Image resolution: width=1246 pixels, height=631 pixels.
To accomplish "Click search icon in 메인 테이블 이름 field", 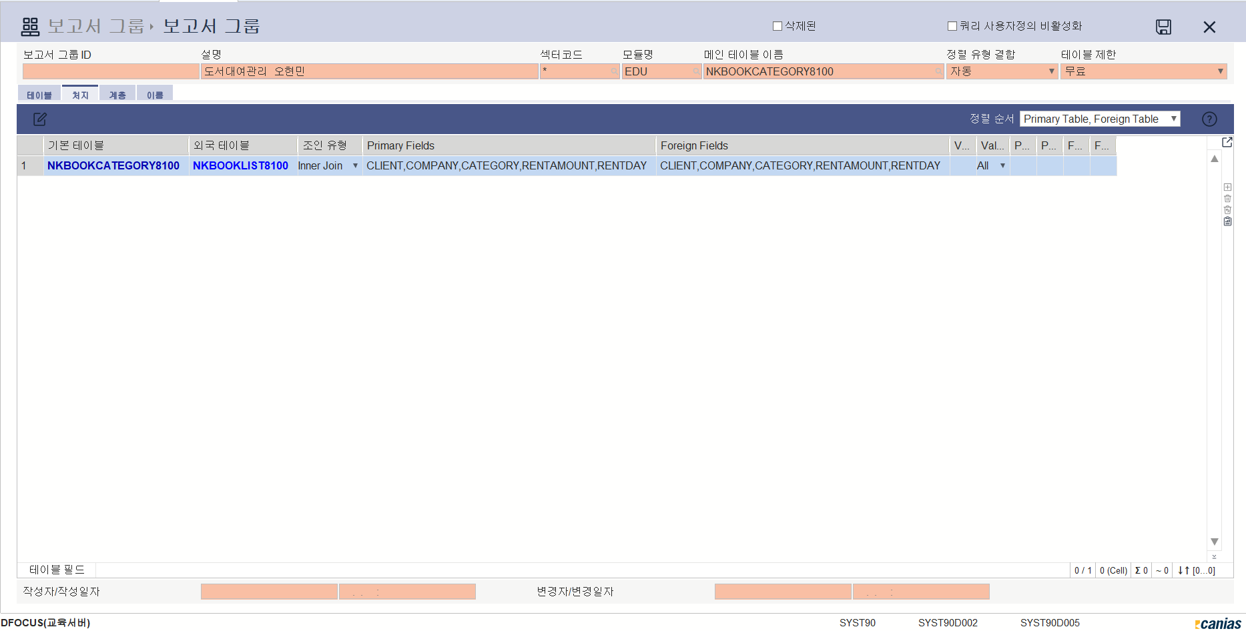I will pyautogui.click(x=938, y=71).
